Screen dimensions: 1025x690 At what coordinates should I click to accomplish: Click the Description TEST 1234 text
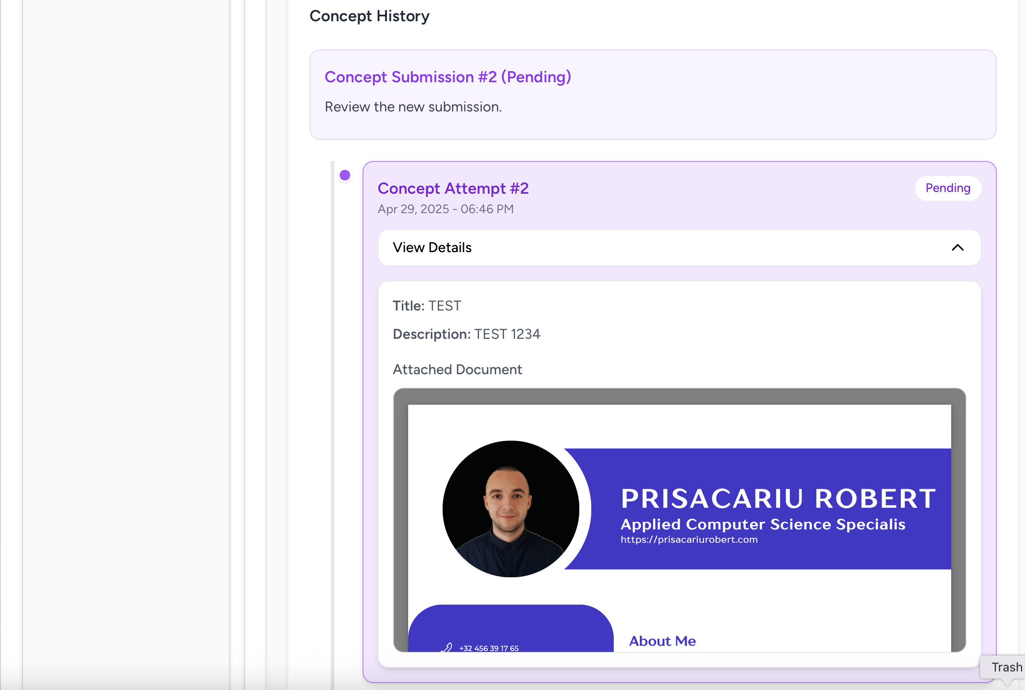coord(467,334)
